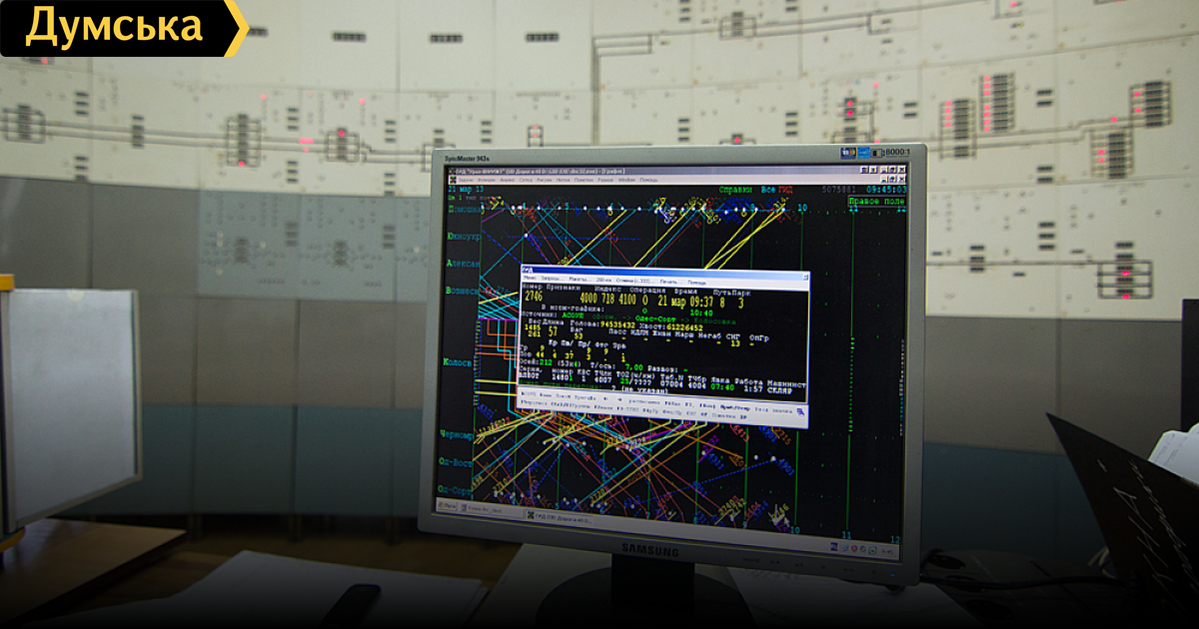1199x629 pixels.
Task: Open the Window menu in main menu bar
Action: click(627, 180)
